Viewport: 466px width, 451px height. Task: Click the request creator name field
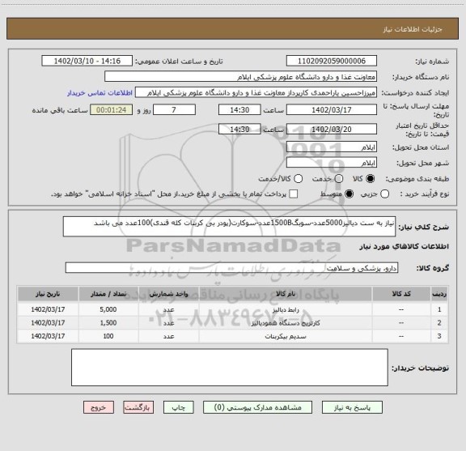256,92
